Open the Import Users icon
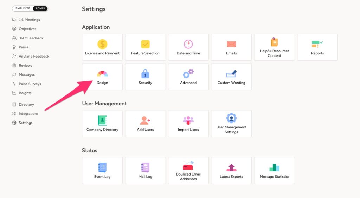 tap(188, 120)
